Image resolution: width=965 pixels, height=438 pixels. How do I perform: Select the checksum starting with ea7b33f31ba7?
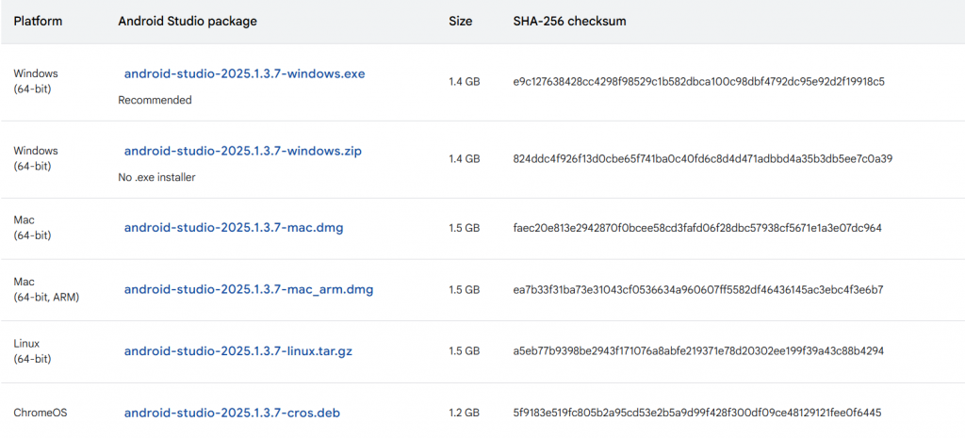698,289
